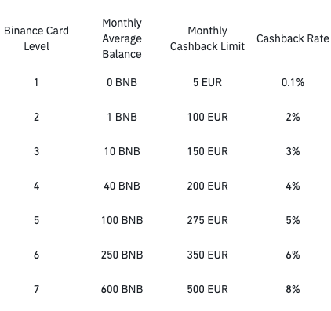Click the 4% cashback rate cell

point(293,186)
